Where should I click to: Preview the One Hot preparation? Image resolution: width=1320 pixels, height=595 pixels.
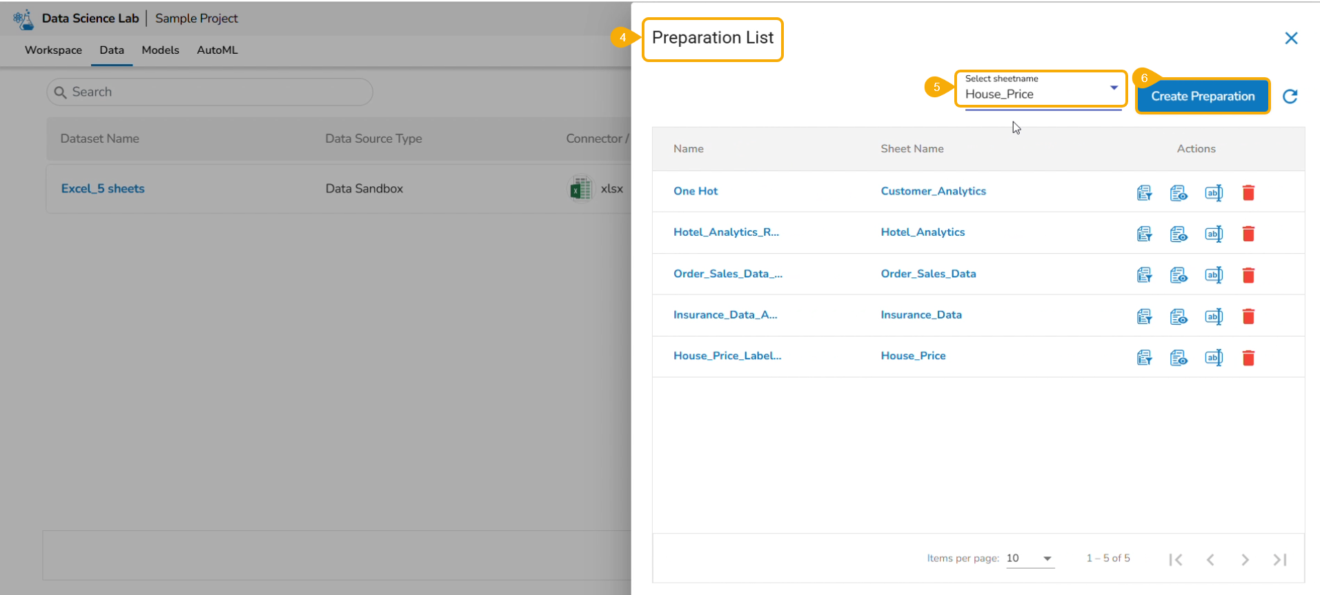point(1179,193)
